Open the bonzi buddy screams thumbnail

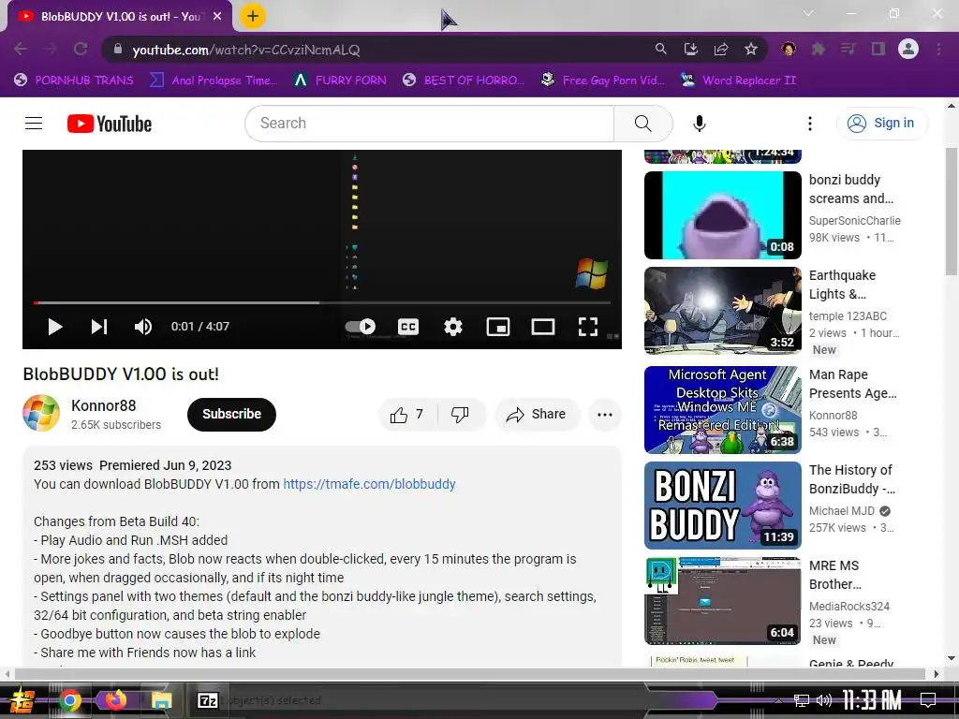point(722,215)
